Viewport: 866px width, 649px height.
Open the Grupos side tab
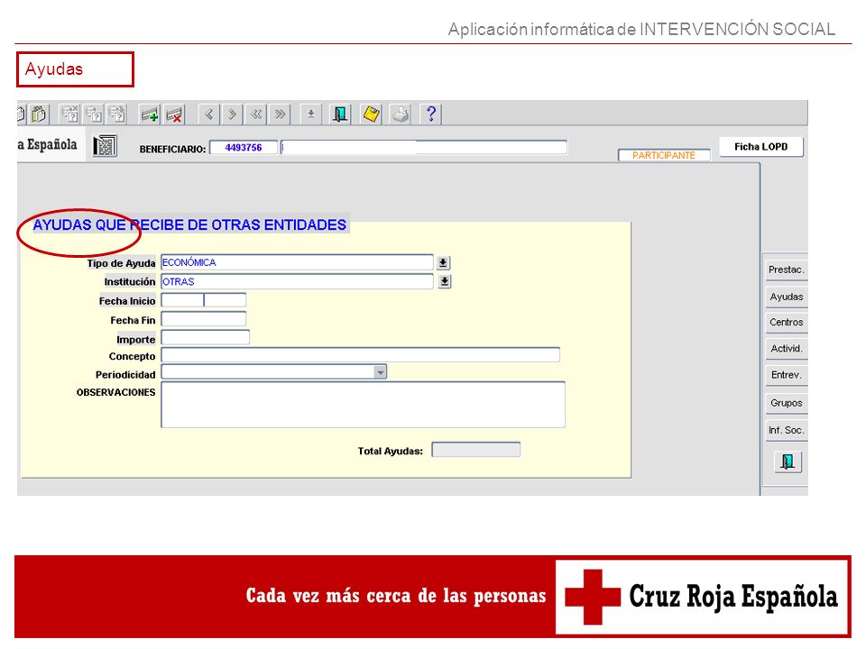786,404
